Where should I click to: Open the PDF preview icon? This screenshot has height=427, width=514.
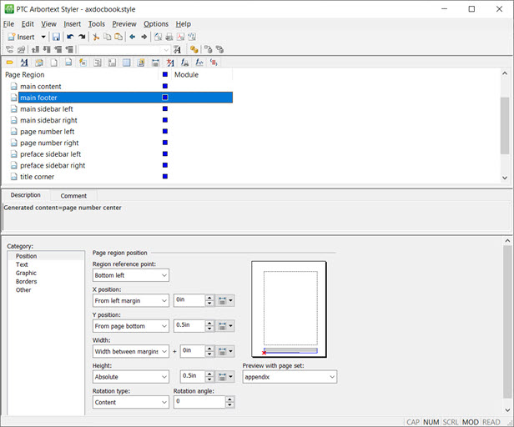coord(180,37)
